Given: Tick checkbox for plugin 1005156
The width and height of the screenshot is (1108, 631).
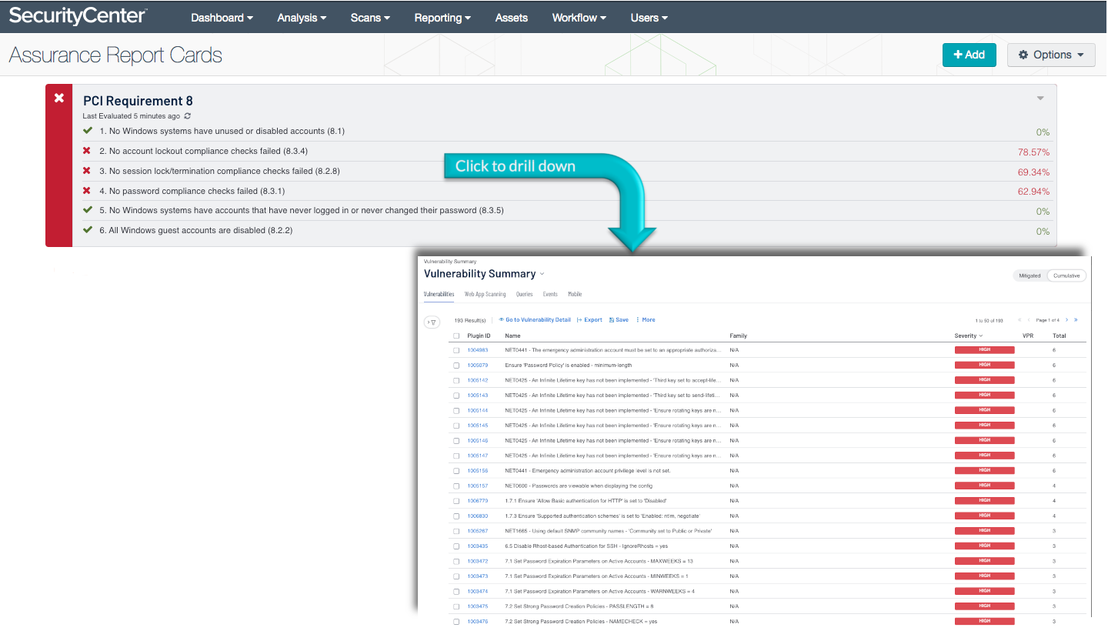Looking at the screenshot, I should pos(456,471).
